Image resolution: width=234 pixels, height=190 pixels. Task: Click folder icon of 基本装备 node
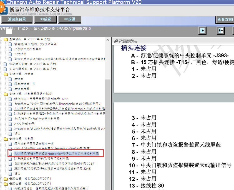(x=6, y=39)
